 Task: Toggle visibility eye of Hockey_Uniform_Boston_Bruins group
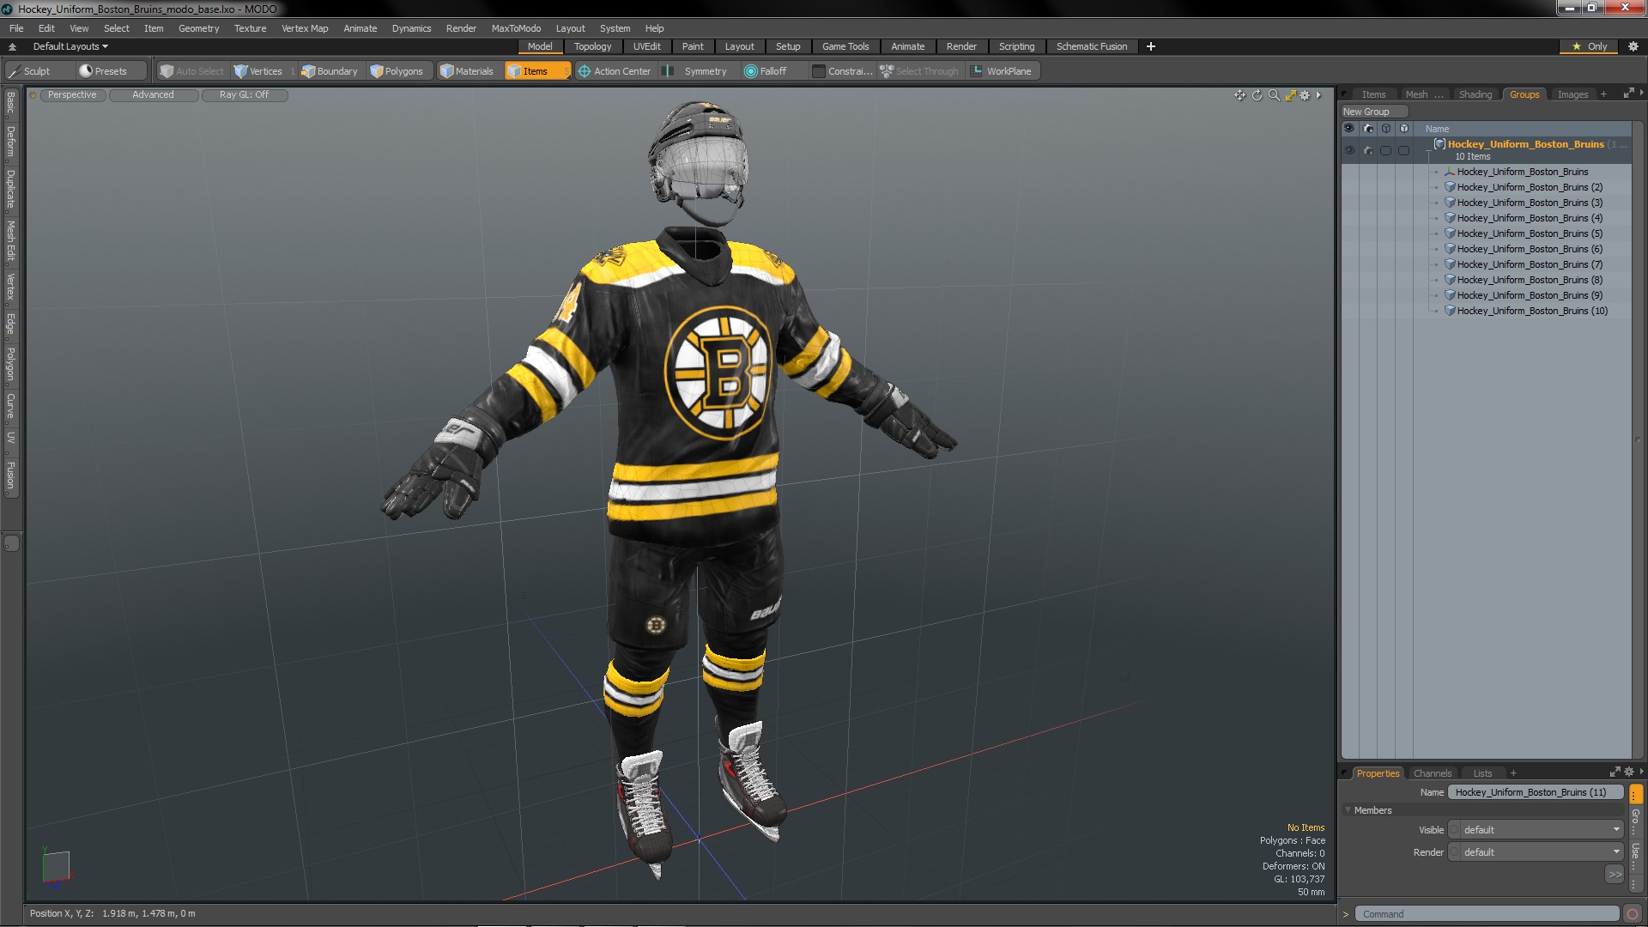pyautogui.click(x=1349, y=150)
